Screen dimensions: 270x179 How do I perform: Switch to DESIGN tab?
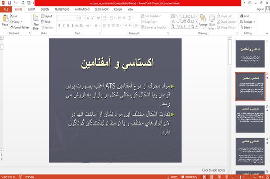45,9
